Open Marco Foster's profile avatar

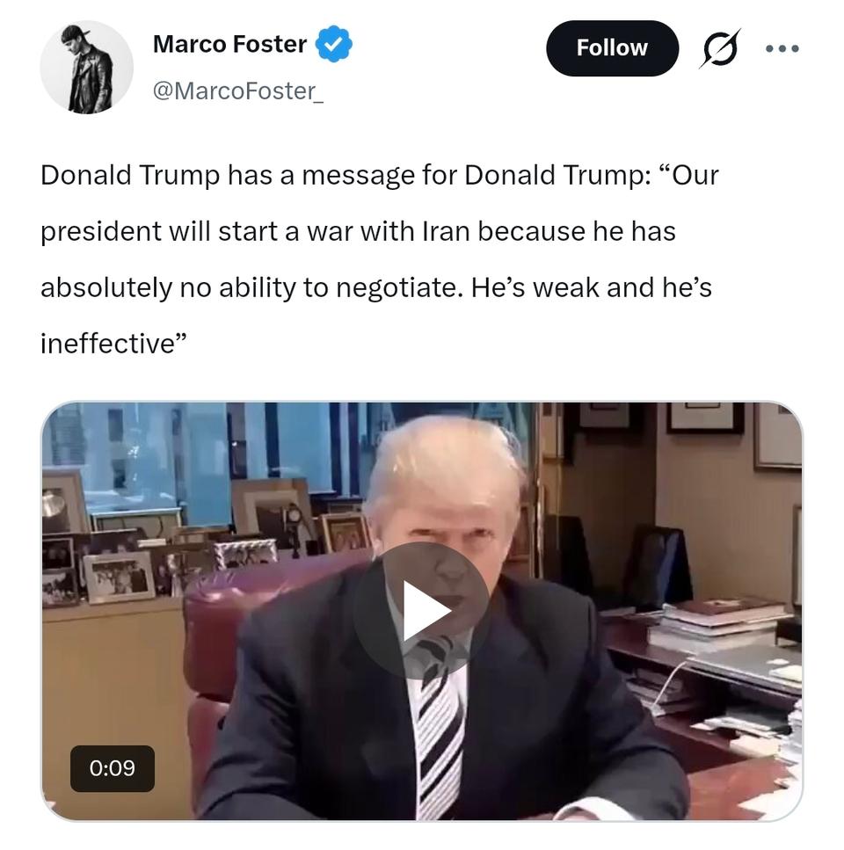click(x=86, y=67)
